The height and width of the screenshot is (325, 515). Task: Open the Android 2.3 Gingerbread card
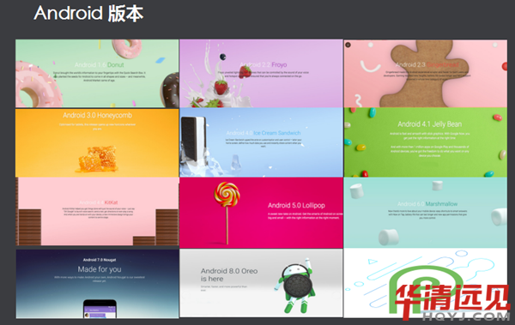(426, 74)
